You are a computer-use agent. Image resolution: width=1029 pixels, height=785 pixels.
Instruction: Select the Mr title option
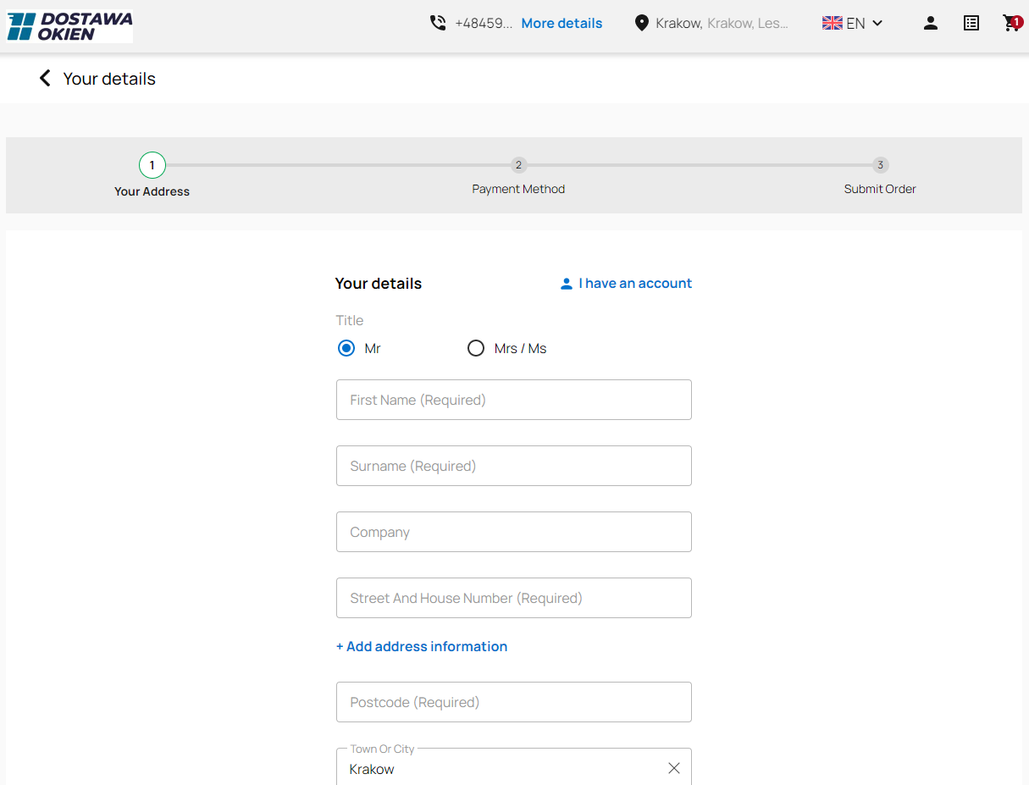tap(346, 348)
